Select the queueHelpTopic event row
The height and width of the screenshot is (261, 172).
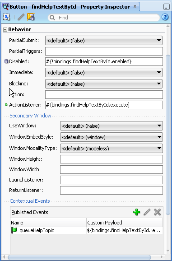pyautogui.click(x=87, y=231)
